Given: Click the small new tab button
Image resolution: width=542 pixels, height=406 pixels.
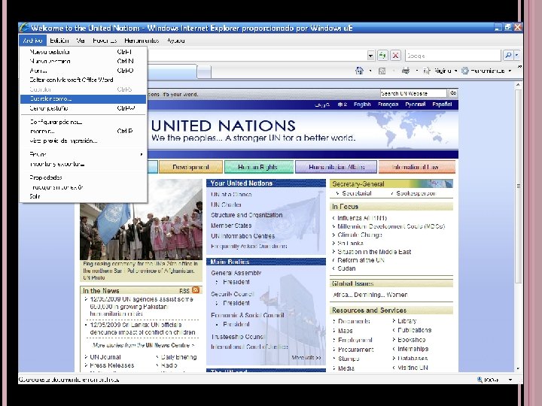Looking at the screenshot, I should 204,72.
